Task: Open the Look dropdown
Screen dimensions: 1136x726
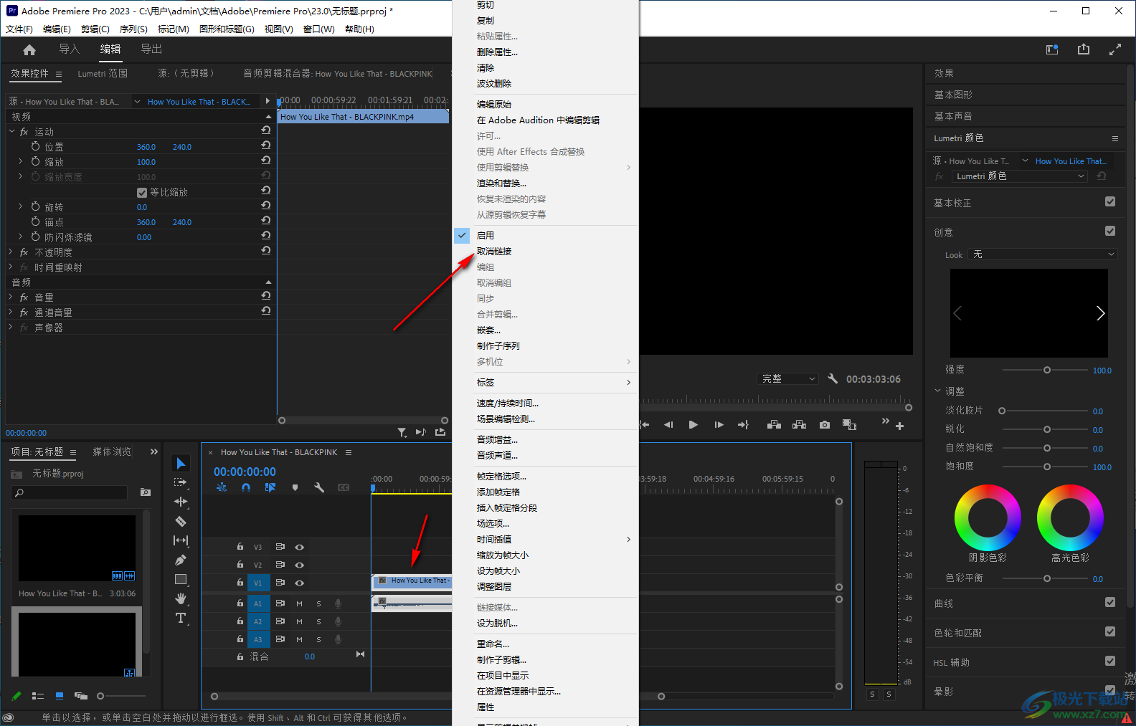Action: click(x=1042, y=254)
